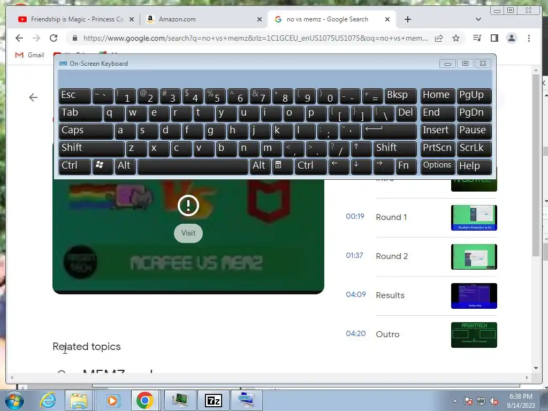
Task: Open the Outro chapter thumbnail
Action: pyautogui.click(x=474, y=335)
